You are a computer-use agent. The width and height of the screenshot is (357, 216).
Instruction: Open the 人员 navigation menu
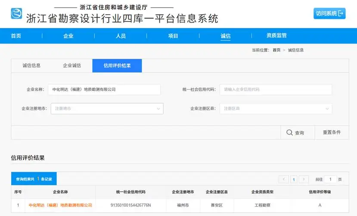pos(121,36)
